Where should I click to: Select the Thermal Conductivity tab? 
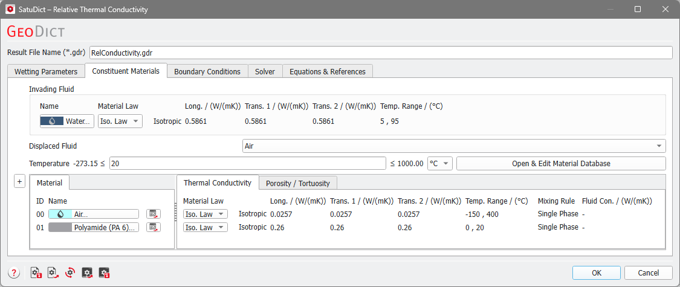[x=218, y=182]
